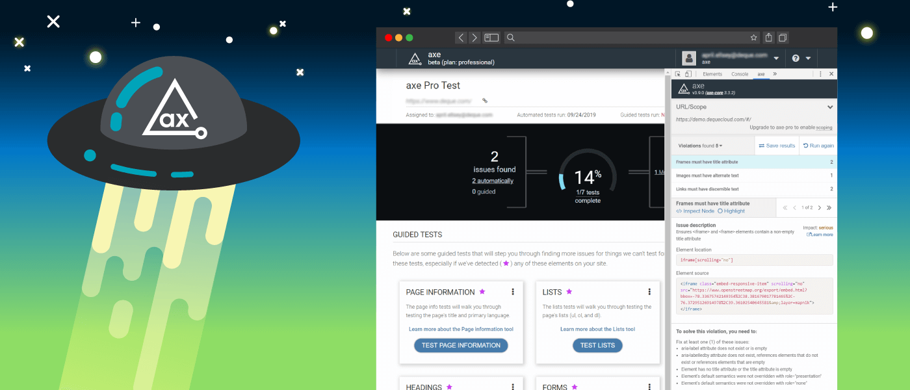910x390 pixels.
Task: Bookmark page with the star icon
Action: tap(753, 38)
